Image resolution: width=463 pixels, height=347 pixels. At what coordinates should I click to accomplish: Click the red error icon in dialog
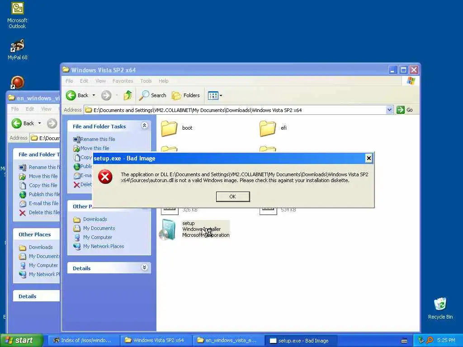tap(105, 177)
